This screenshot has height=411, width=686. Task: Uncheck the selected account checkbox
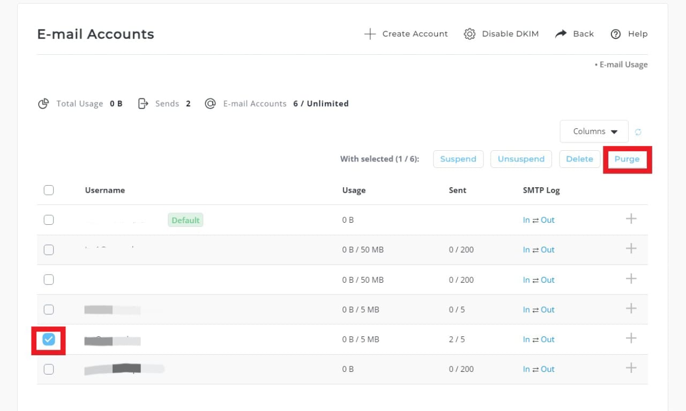click(49, 339)
